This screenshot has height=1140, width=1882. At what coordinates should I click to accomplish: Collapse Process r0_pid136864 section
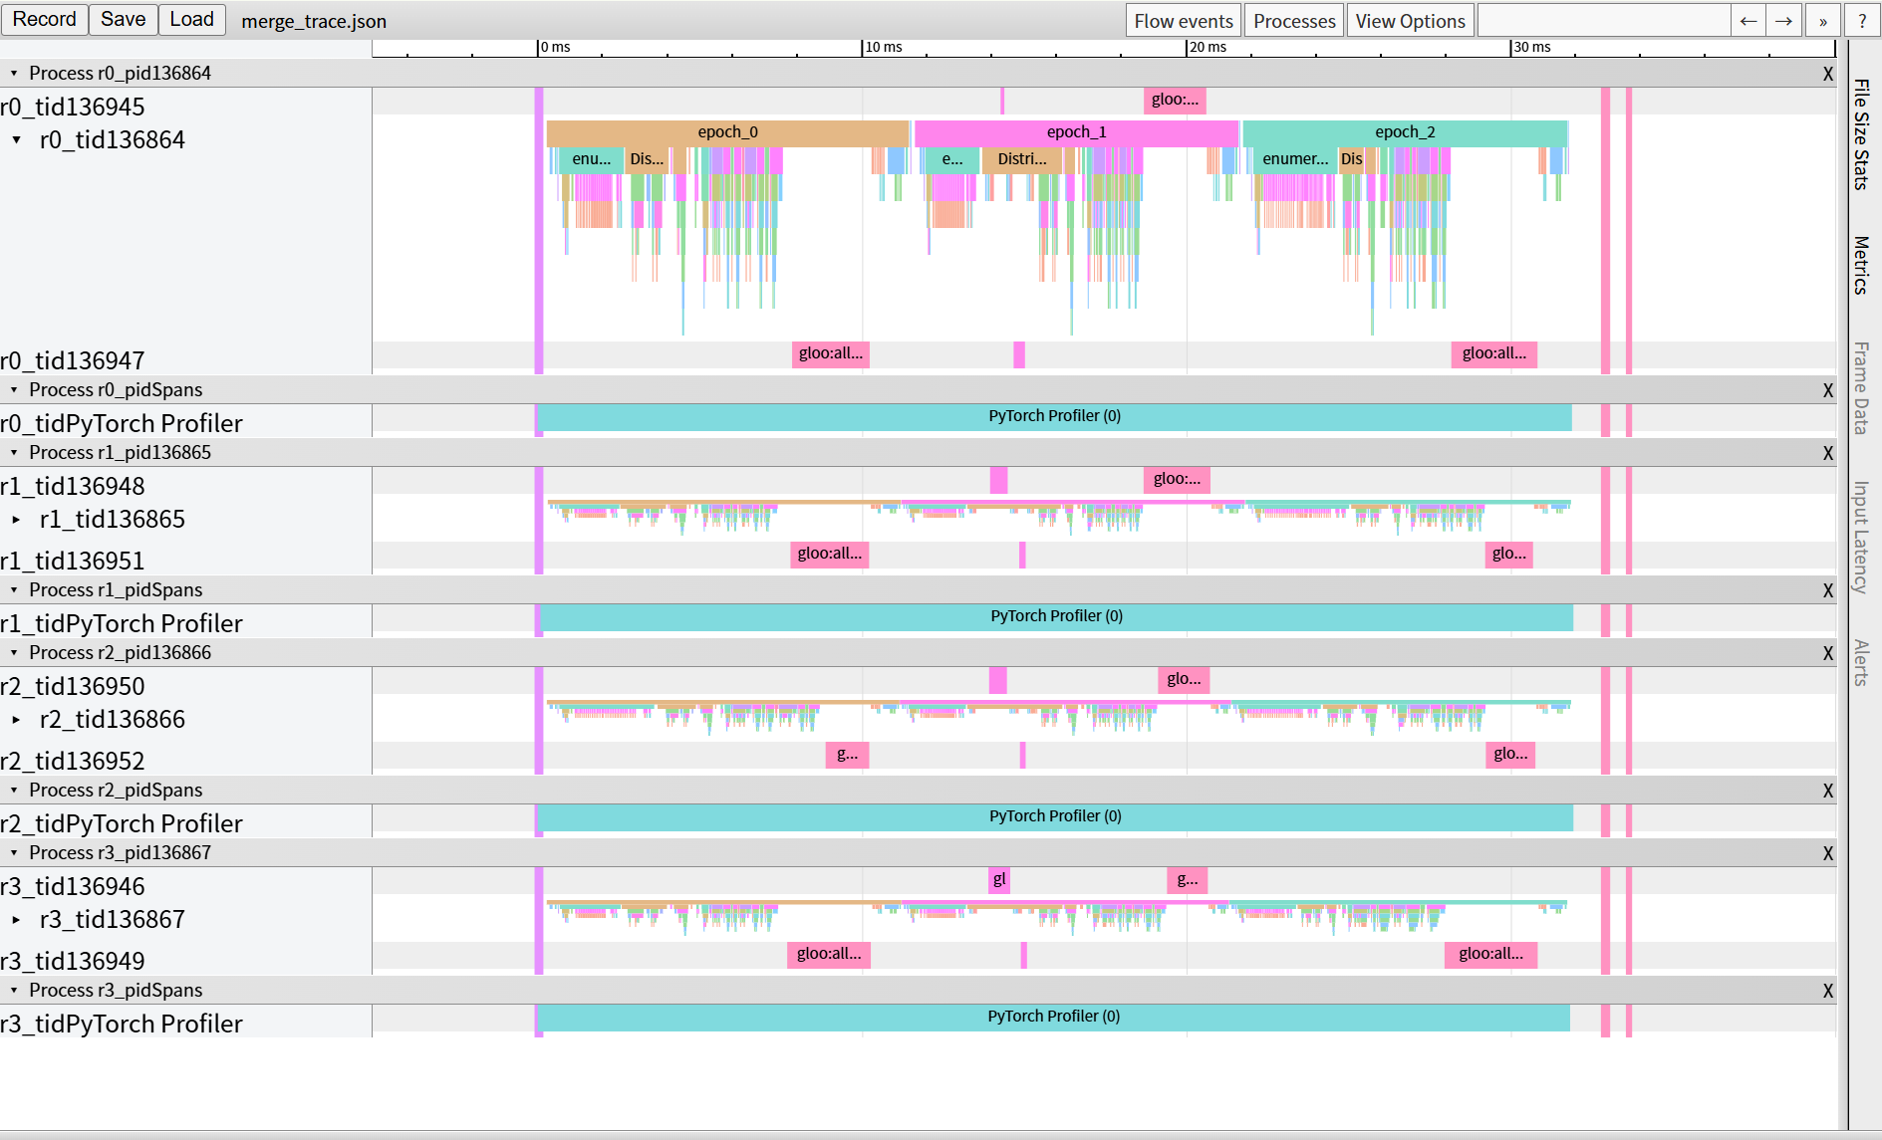click(14, 73)
